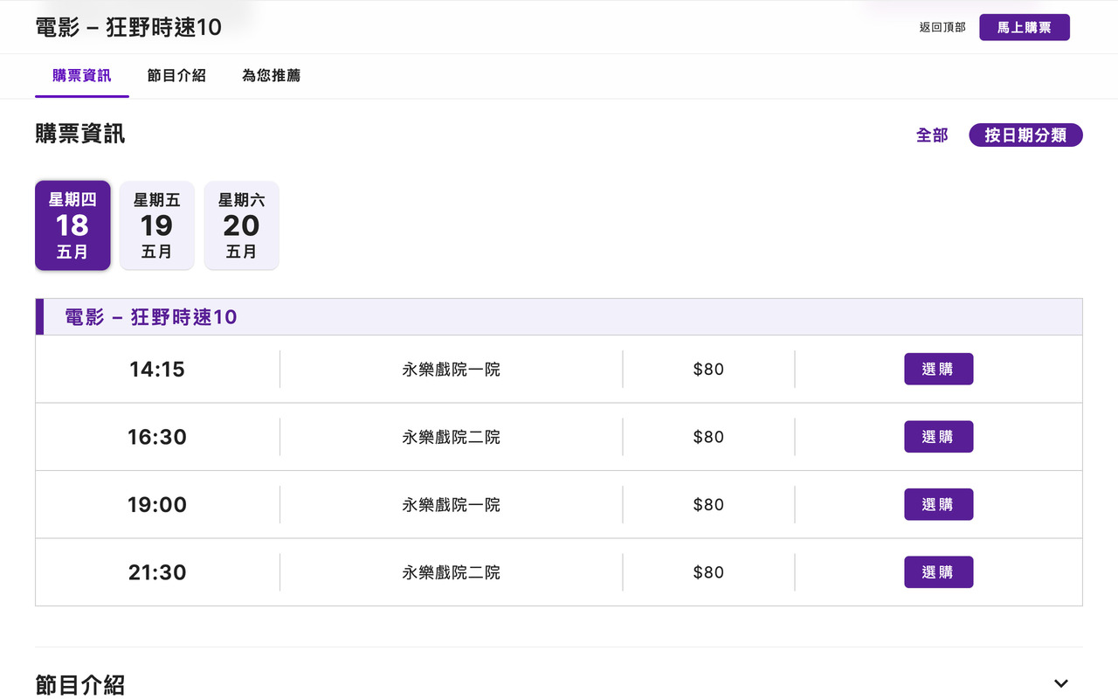The width and height of the screenshot is (1118, 699).
Task: Click 永樂戲院二院 in the 21:30 row
Action: coord(452,572)
